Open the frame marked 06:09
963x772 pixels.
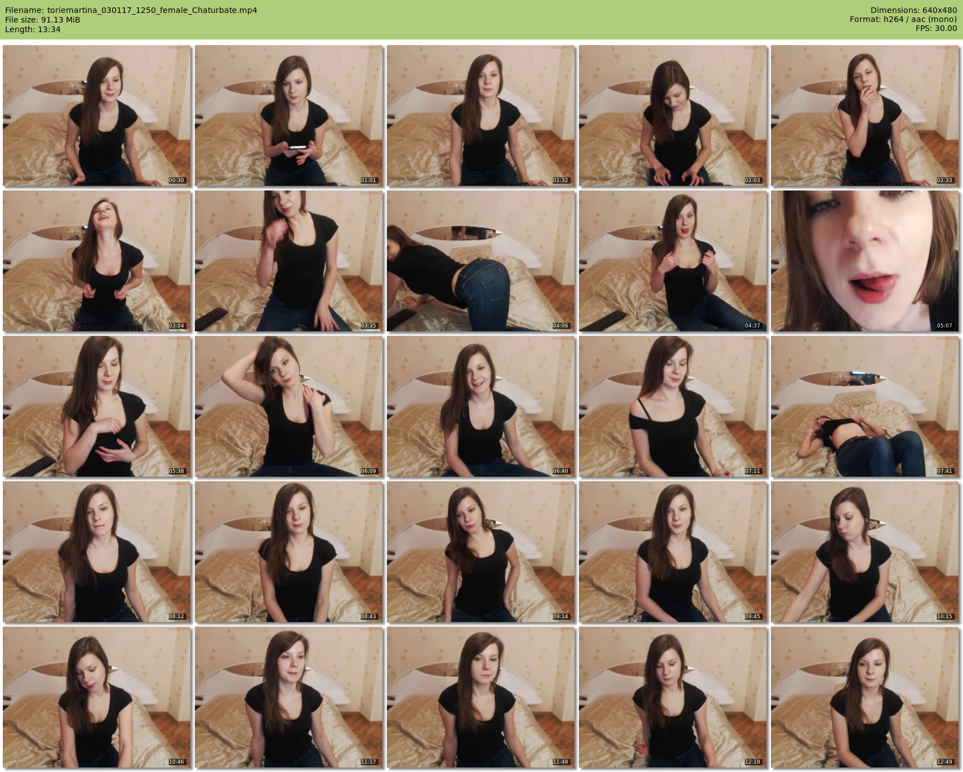pyautogui.click(x=289, y=406)
